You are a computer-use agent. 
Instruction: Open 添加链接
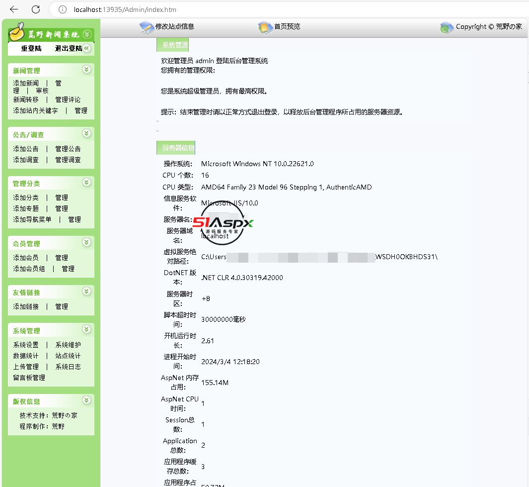[x=26, y=306]
